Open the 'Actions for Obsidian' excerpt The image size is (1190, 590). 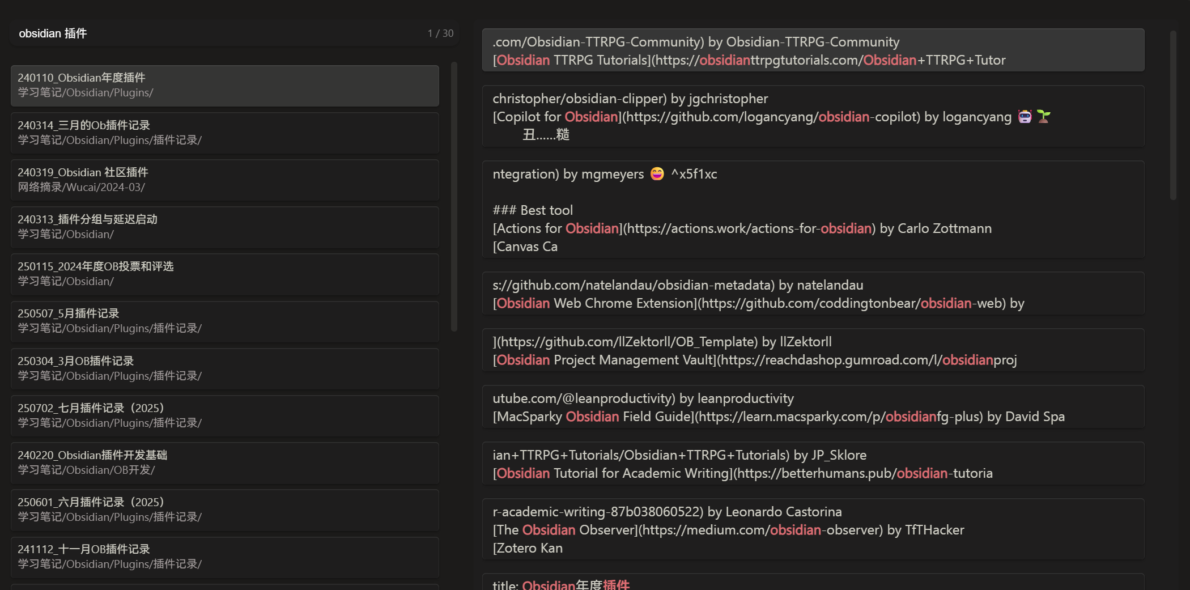tap(813, 210)
